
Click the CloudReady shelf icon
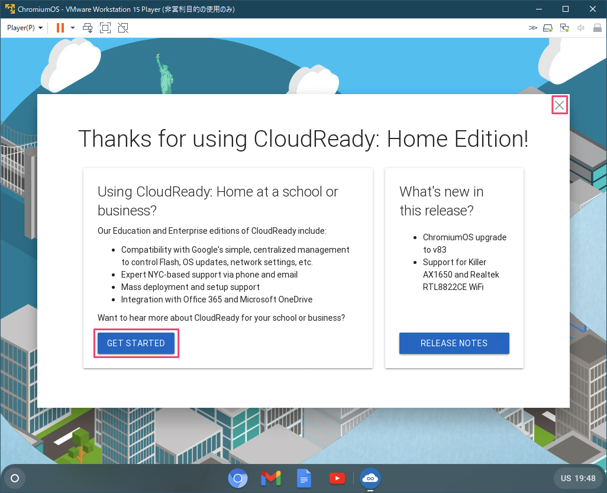[370, 479]
